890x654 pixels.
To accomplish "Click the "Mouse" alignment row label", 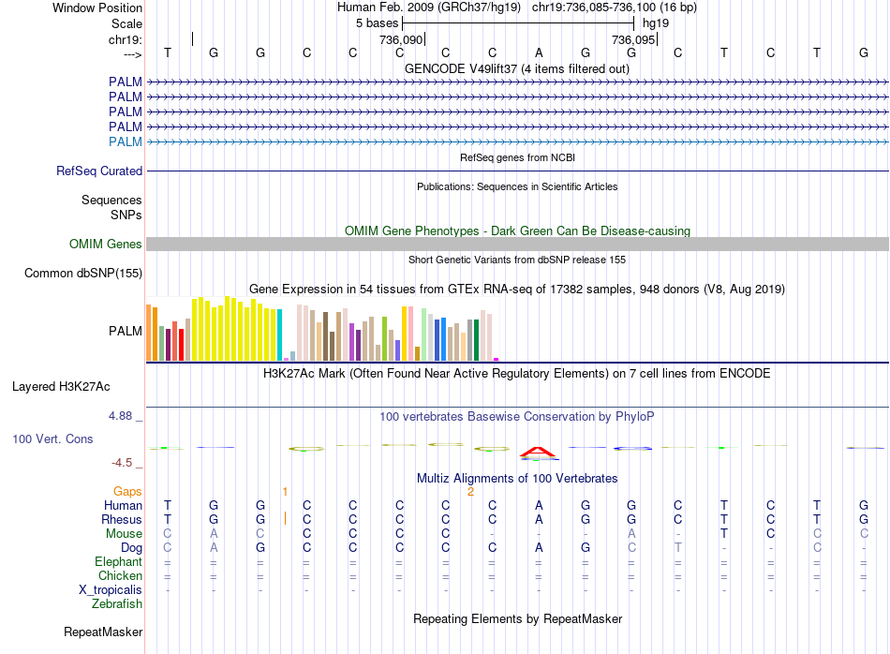I will click(124, 534).
